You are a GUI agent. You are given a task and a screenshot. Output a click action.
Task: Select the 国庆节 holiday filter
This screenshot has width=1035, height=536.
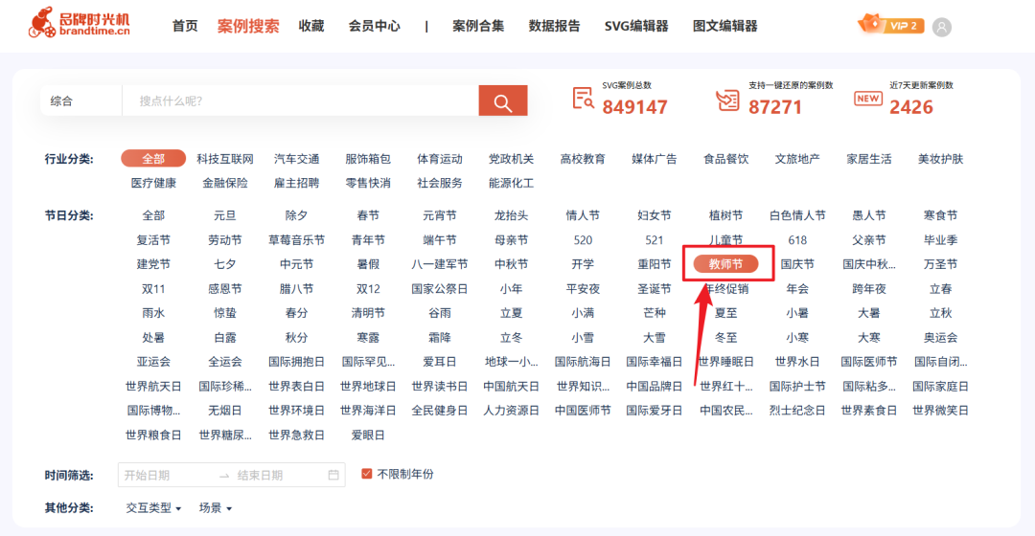tap(797, 264)
